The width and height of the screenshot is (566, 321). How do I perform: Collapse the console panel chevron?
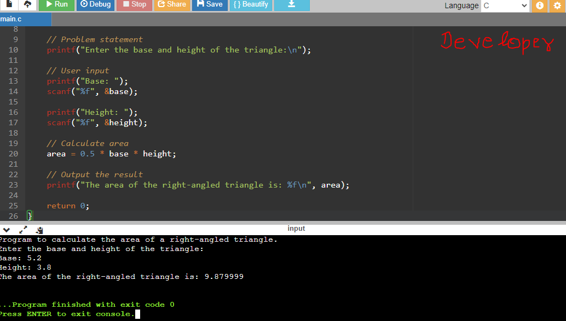pos(6,230)
